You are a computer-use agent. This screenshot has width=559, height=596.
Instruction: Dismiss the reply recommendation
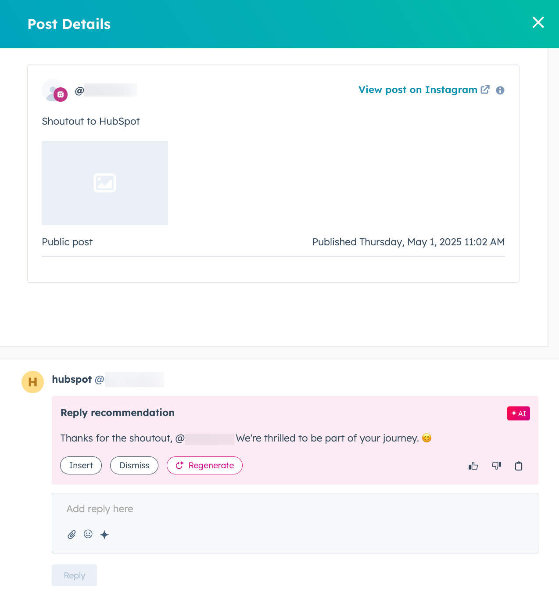[134, 465]
